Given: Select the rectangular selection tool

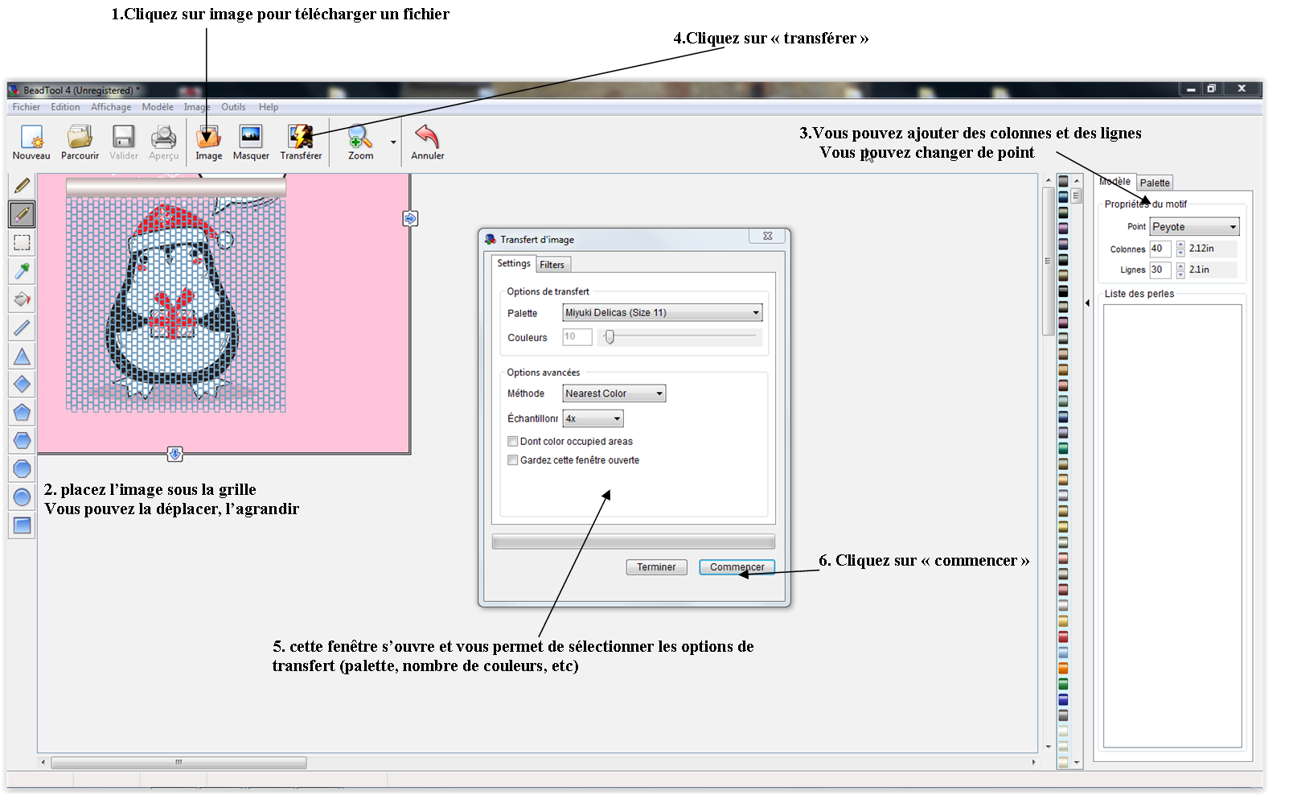Looking at the screenshot, I should 22,243.
